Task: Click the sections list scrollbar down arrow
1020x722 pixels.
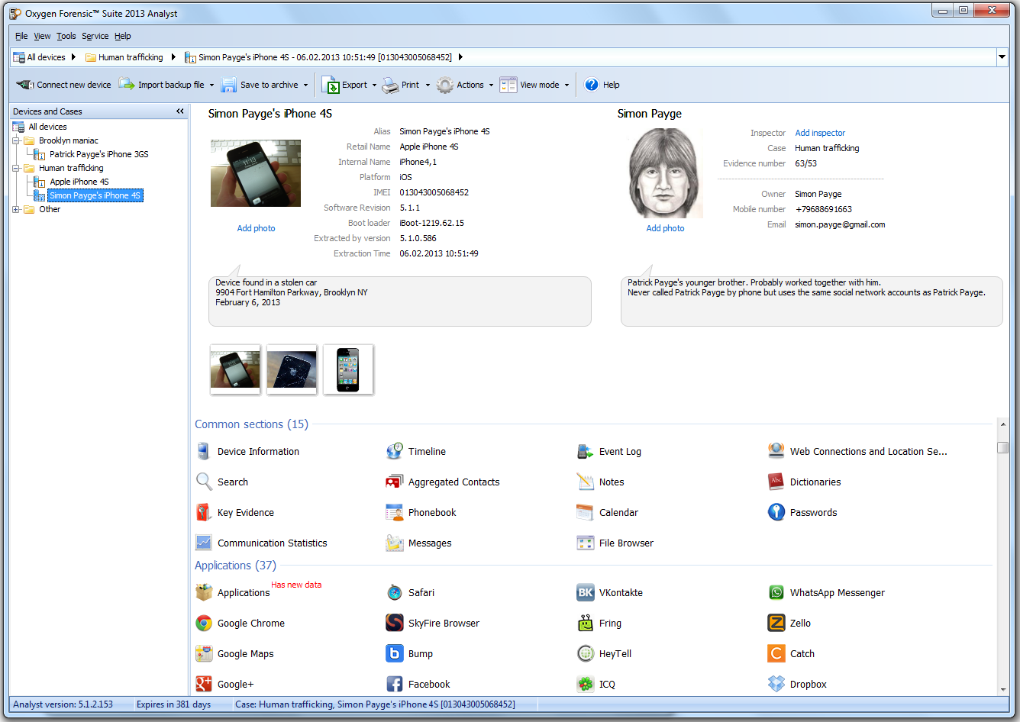Action: click(x=1003, y=689)
